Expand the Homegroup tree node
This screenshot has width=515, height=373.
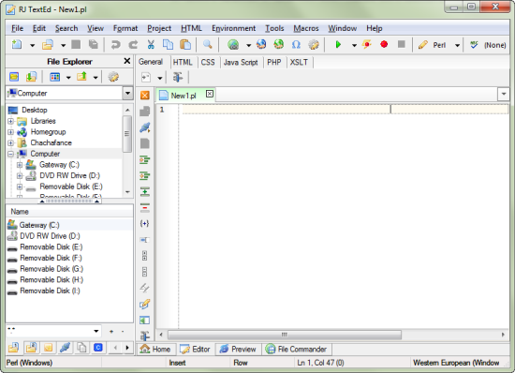10,132
